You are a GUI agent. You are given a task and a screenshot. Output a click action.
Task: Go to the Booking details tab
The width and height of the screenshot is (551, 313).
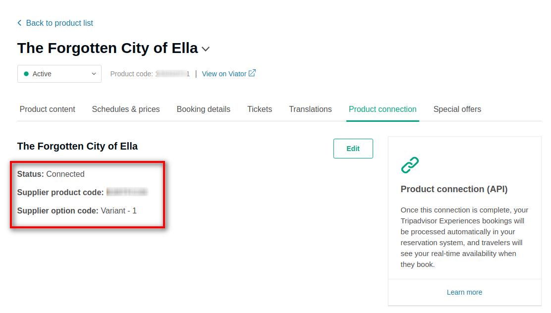pyautogui.click(x=203, y=109)
